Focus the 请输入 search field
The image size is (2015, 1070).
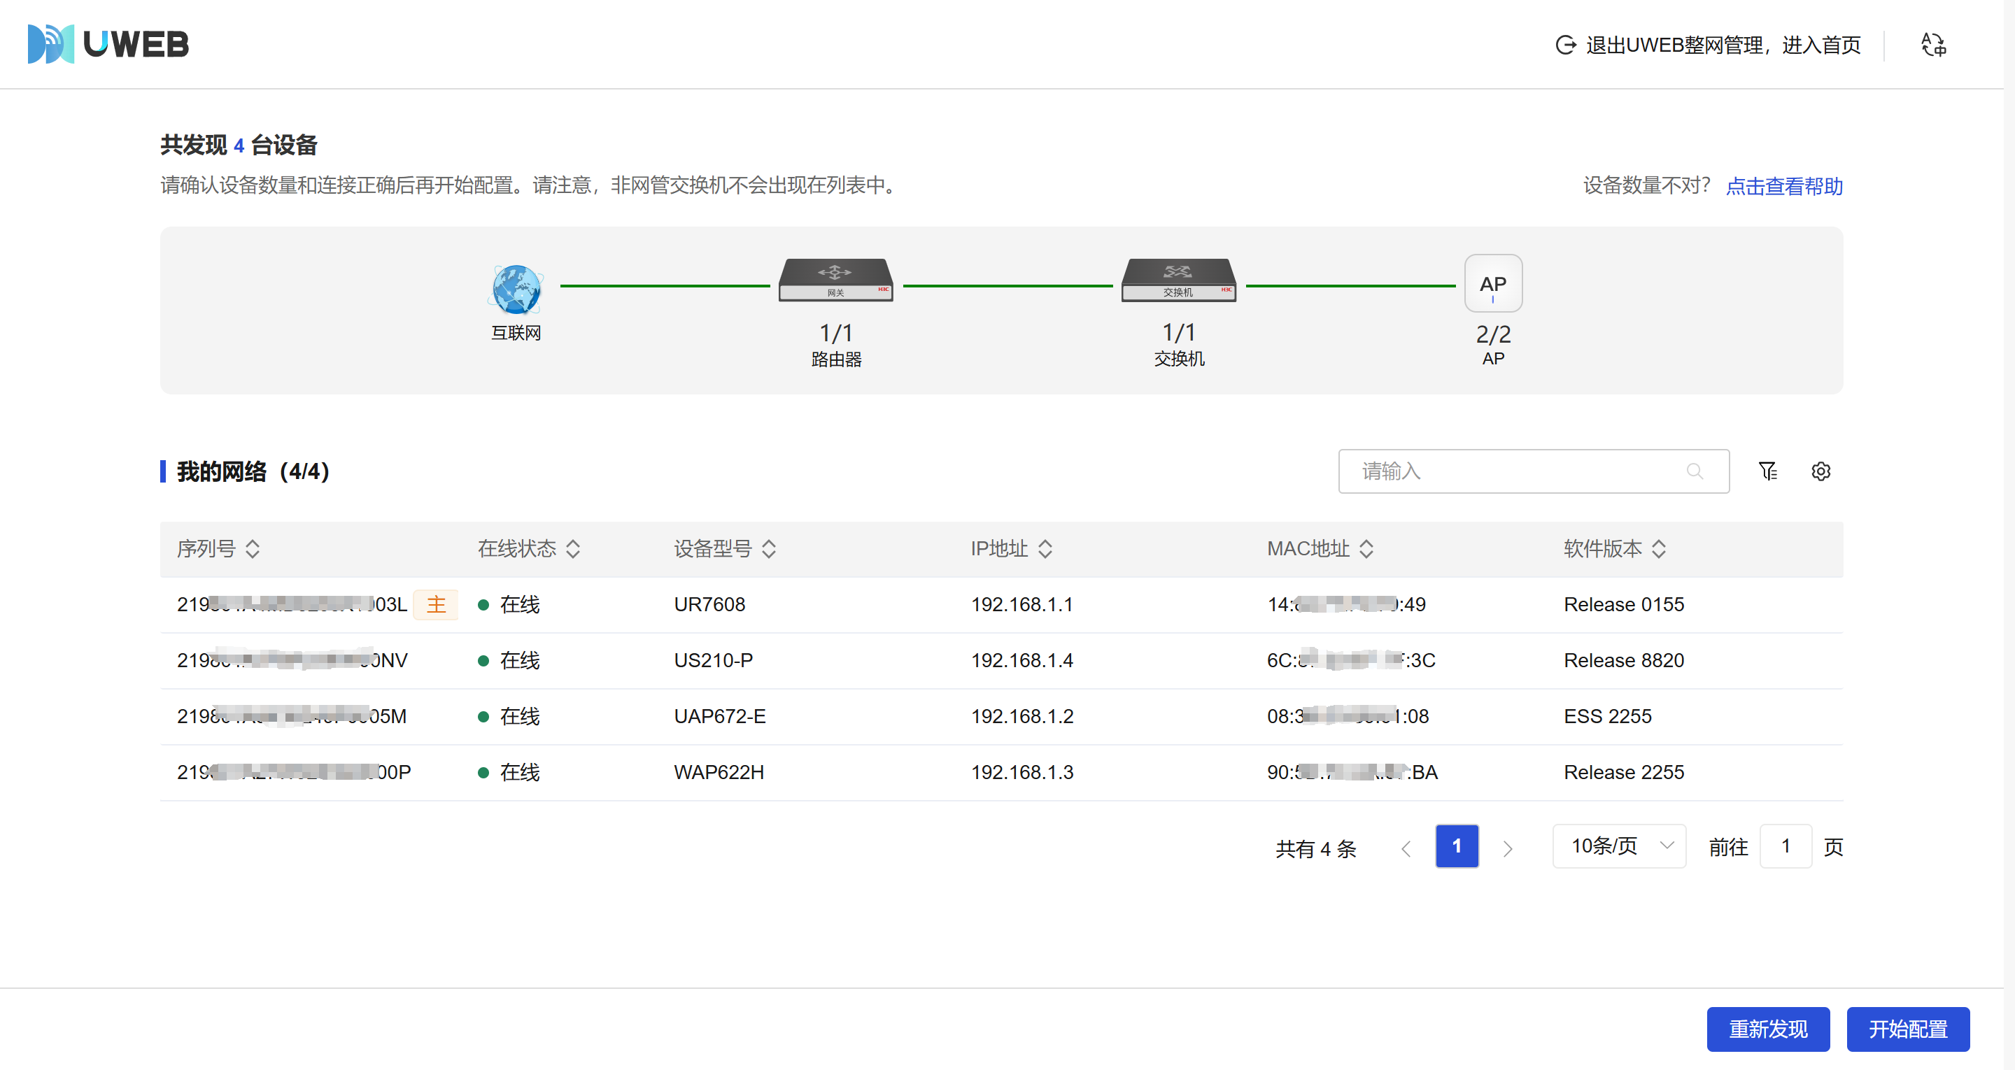click(x=1533, y=471)
